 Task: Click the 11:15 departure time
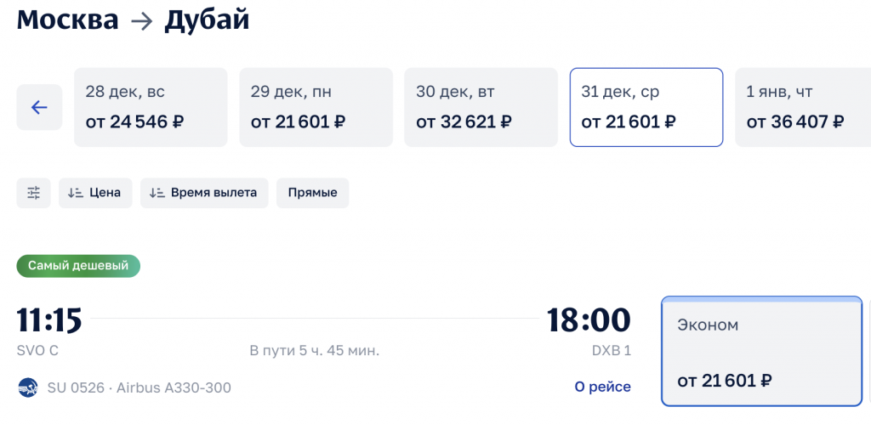pos(49,320)
